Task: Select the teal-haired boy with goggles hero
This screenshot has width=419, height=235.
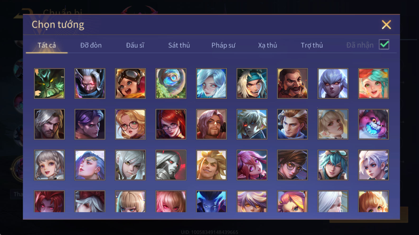Action: pyautogui.click(x=333, y=165)
